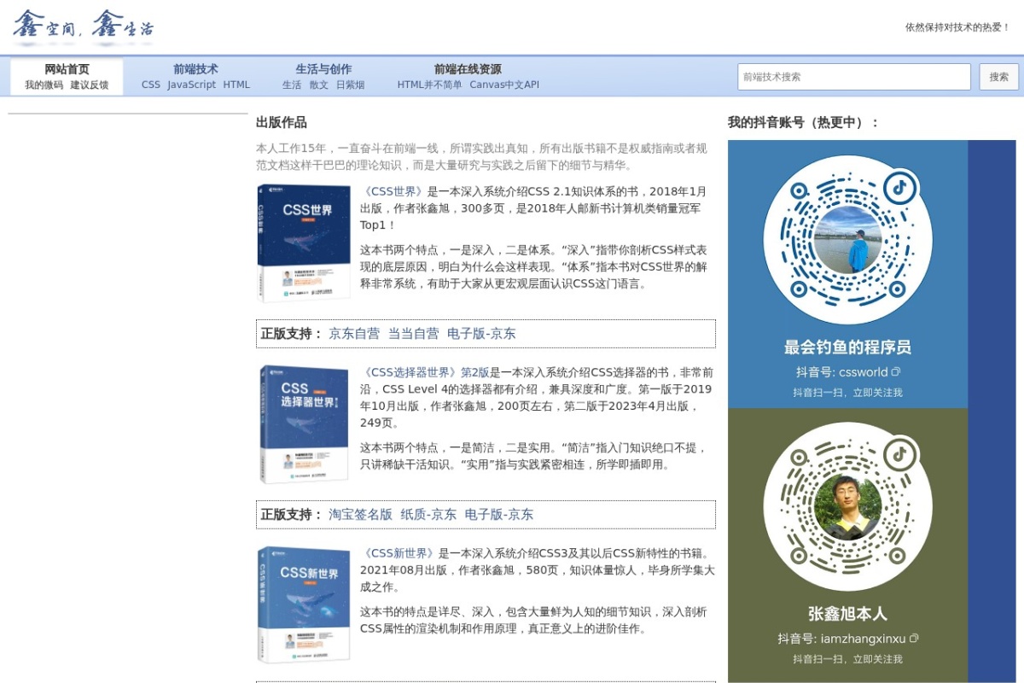The height and width of the screenshot is (683, 1024).
Task: Open the 前端在线资源 menu heading
Action: 468,69
